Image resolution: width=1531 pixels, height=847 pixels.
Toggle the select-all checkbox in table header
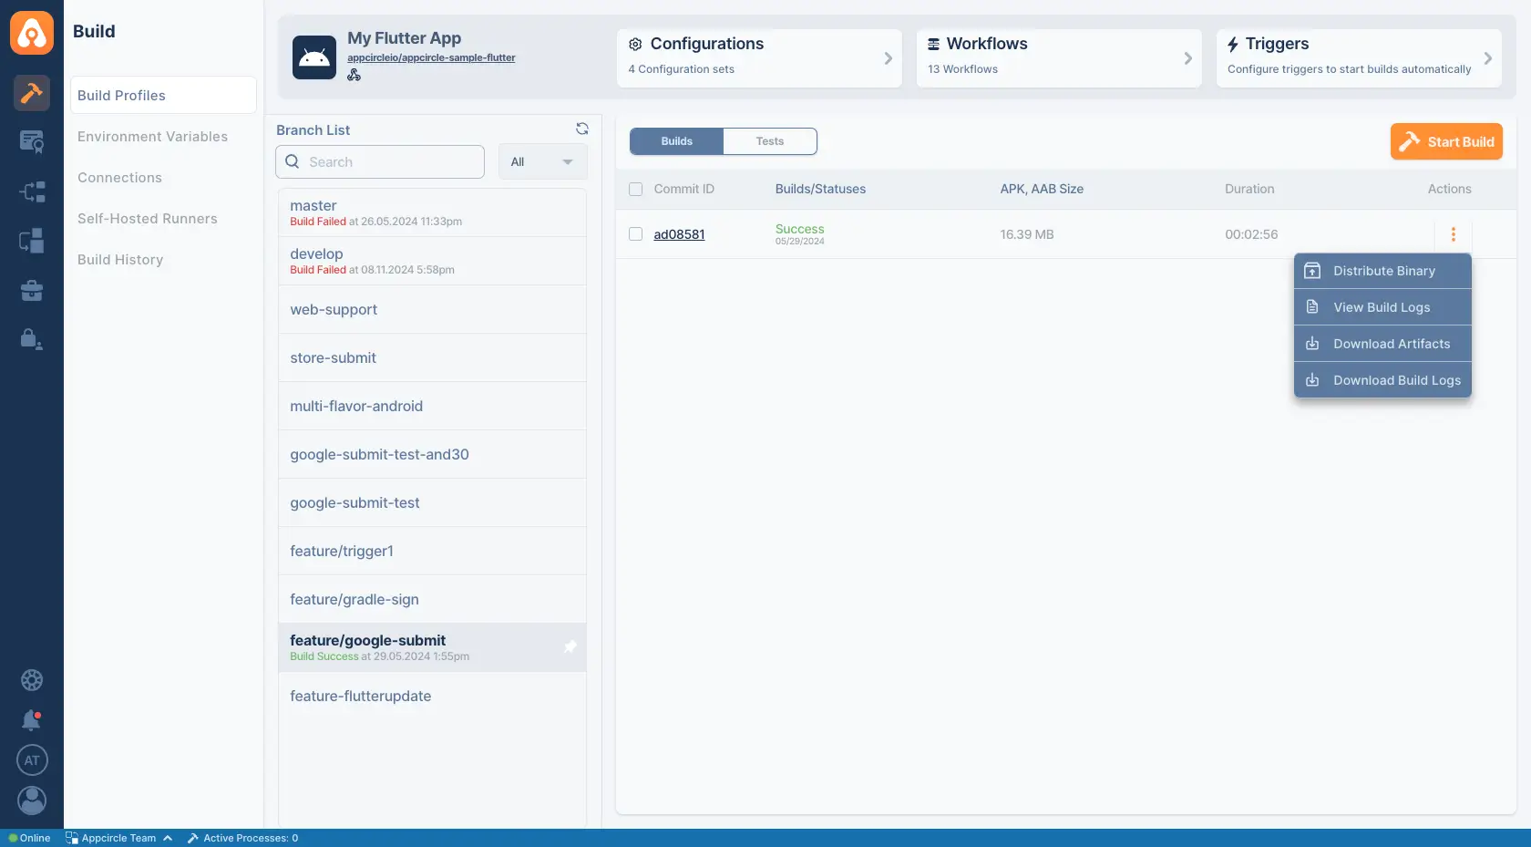coord(636,190)
